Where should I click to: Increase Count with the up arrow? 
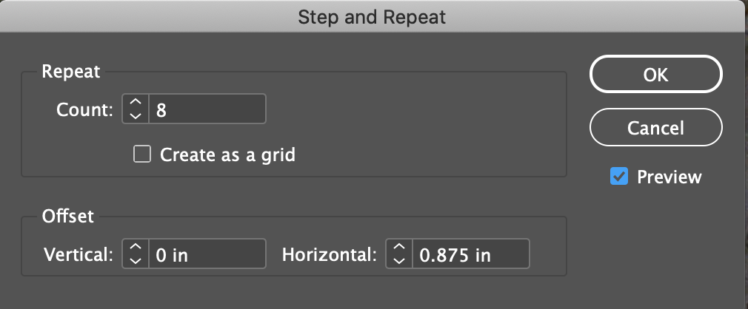point(136,102)
